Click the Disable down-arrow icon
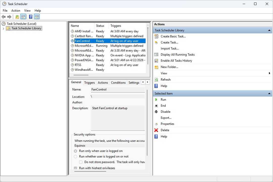This screenshot has width=273, height=182. (156, 112)
